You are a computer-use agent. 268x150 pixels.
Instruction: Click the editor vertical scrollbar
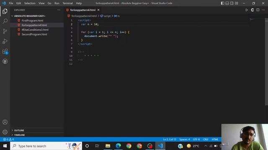pyautogui.click(x=266, y=62)
